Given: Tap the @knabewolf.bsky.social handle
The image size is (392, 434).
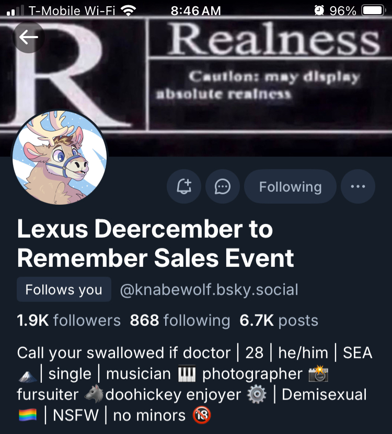Looking at the screenshot, I should tap(209, 290).
